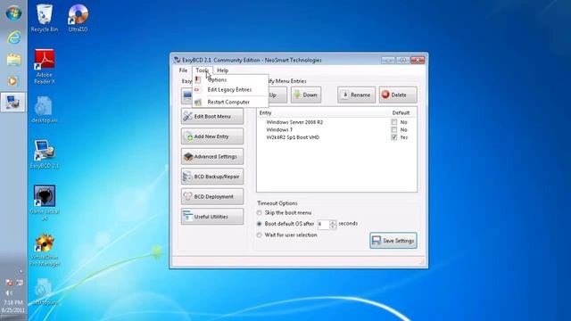Image resolution: width=571 pixels, height=321 pixels.
Task: Open the taskbar clock showing 7:18 PM
Action: [x=13, y=307]
